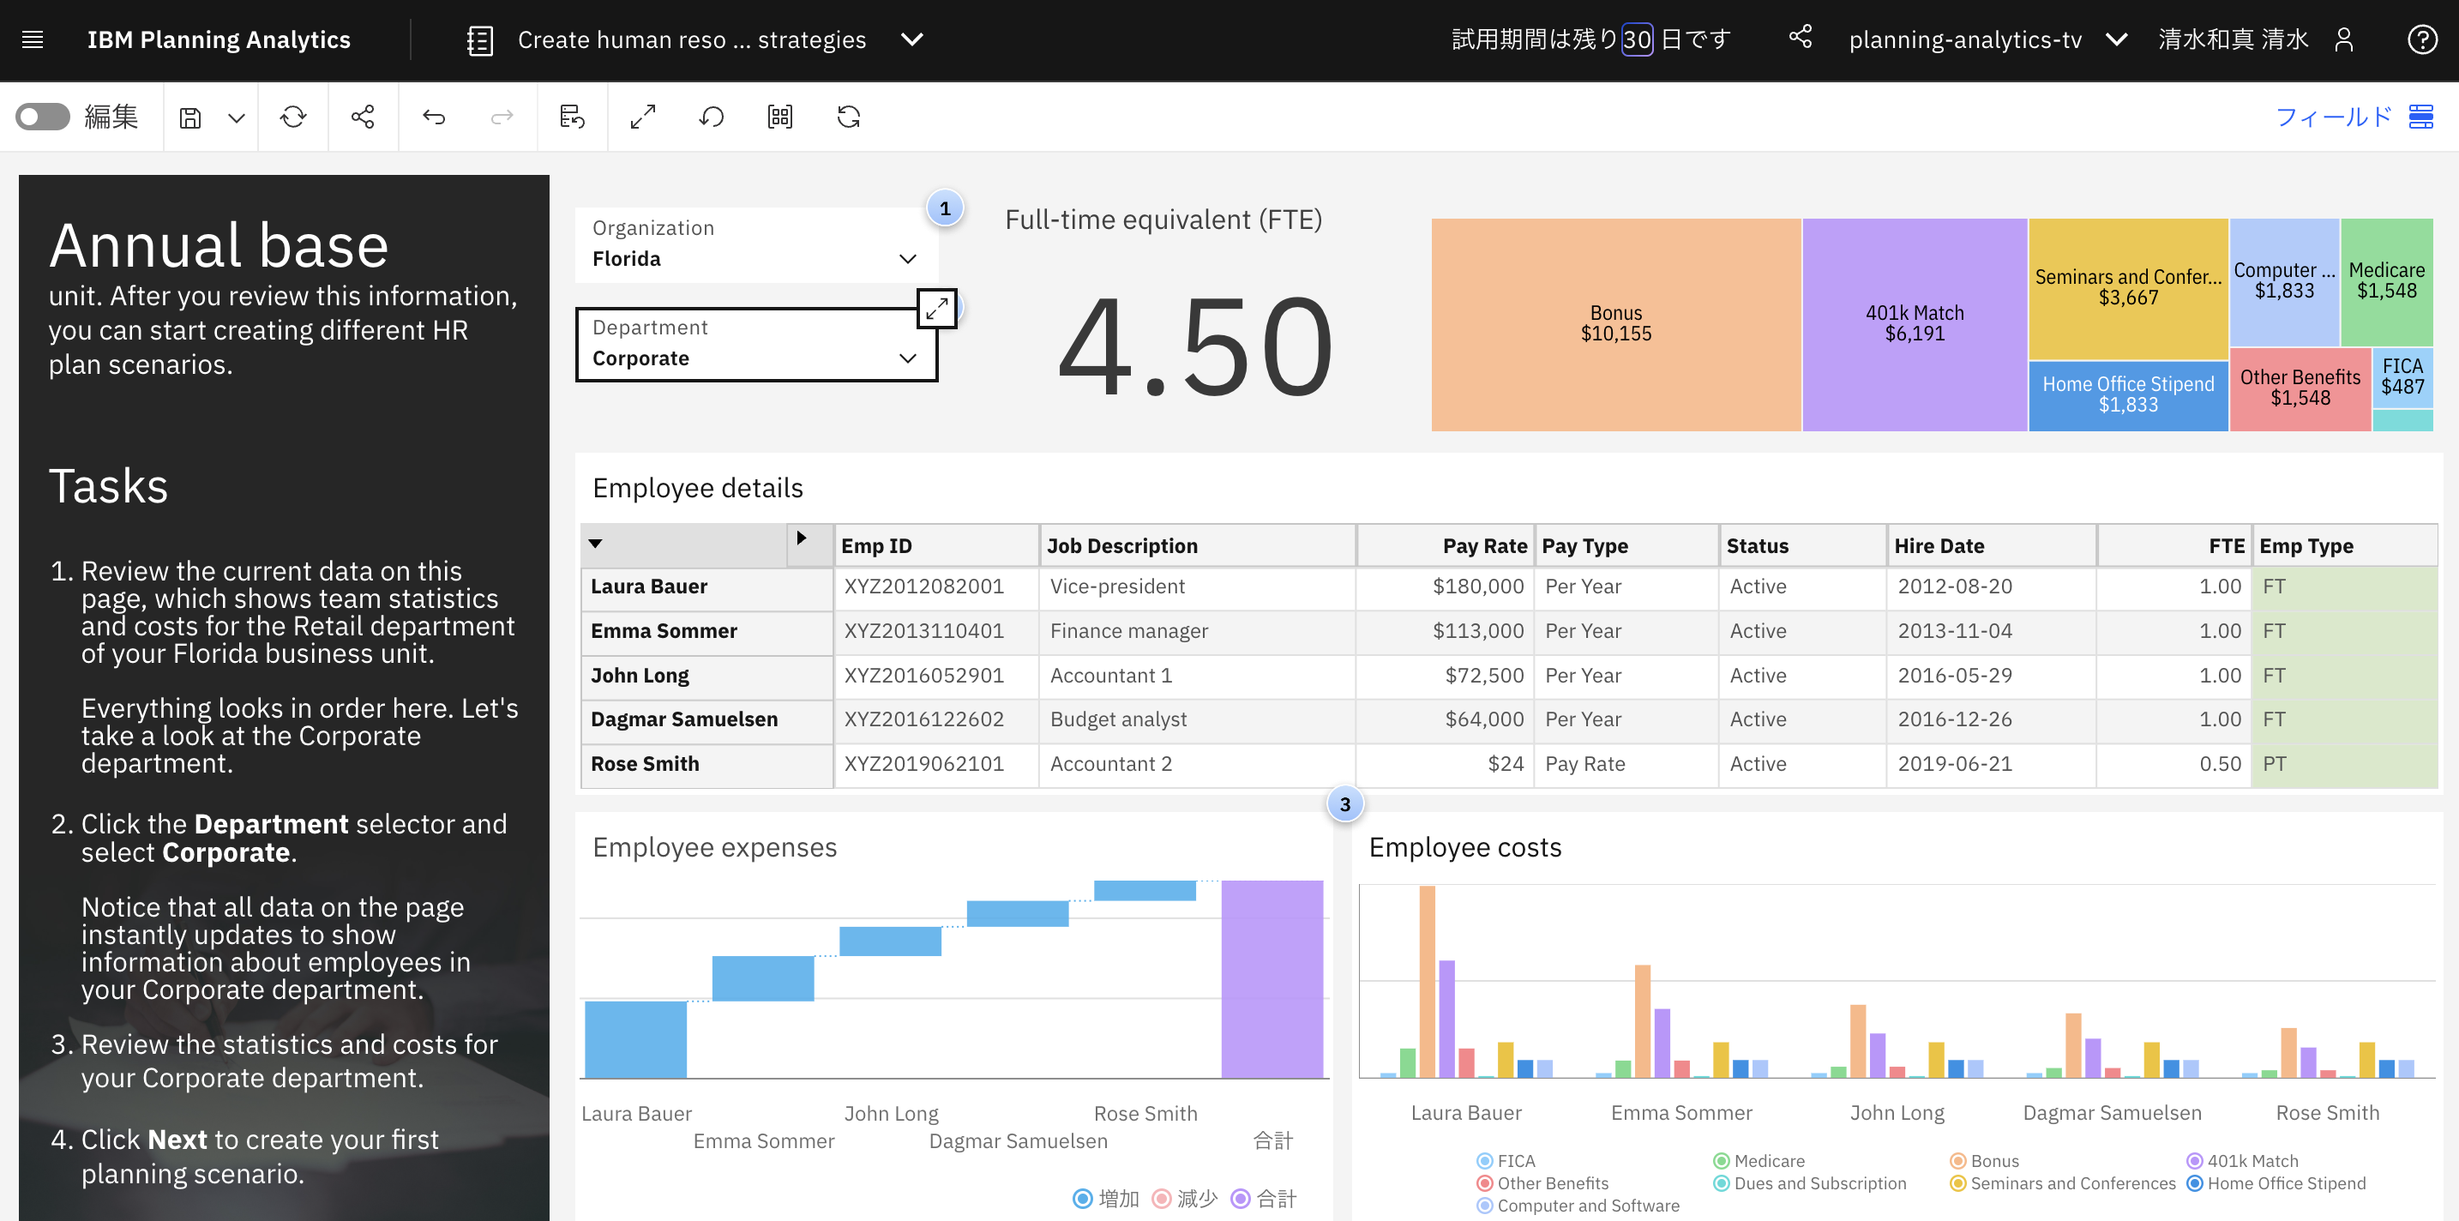Select the Laura Bauer pay rate cell
The height and width of the screenshot is (1221, 2459).
pos(1445,587)
